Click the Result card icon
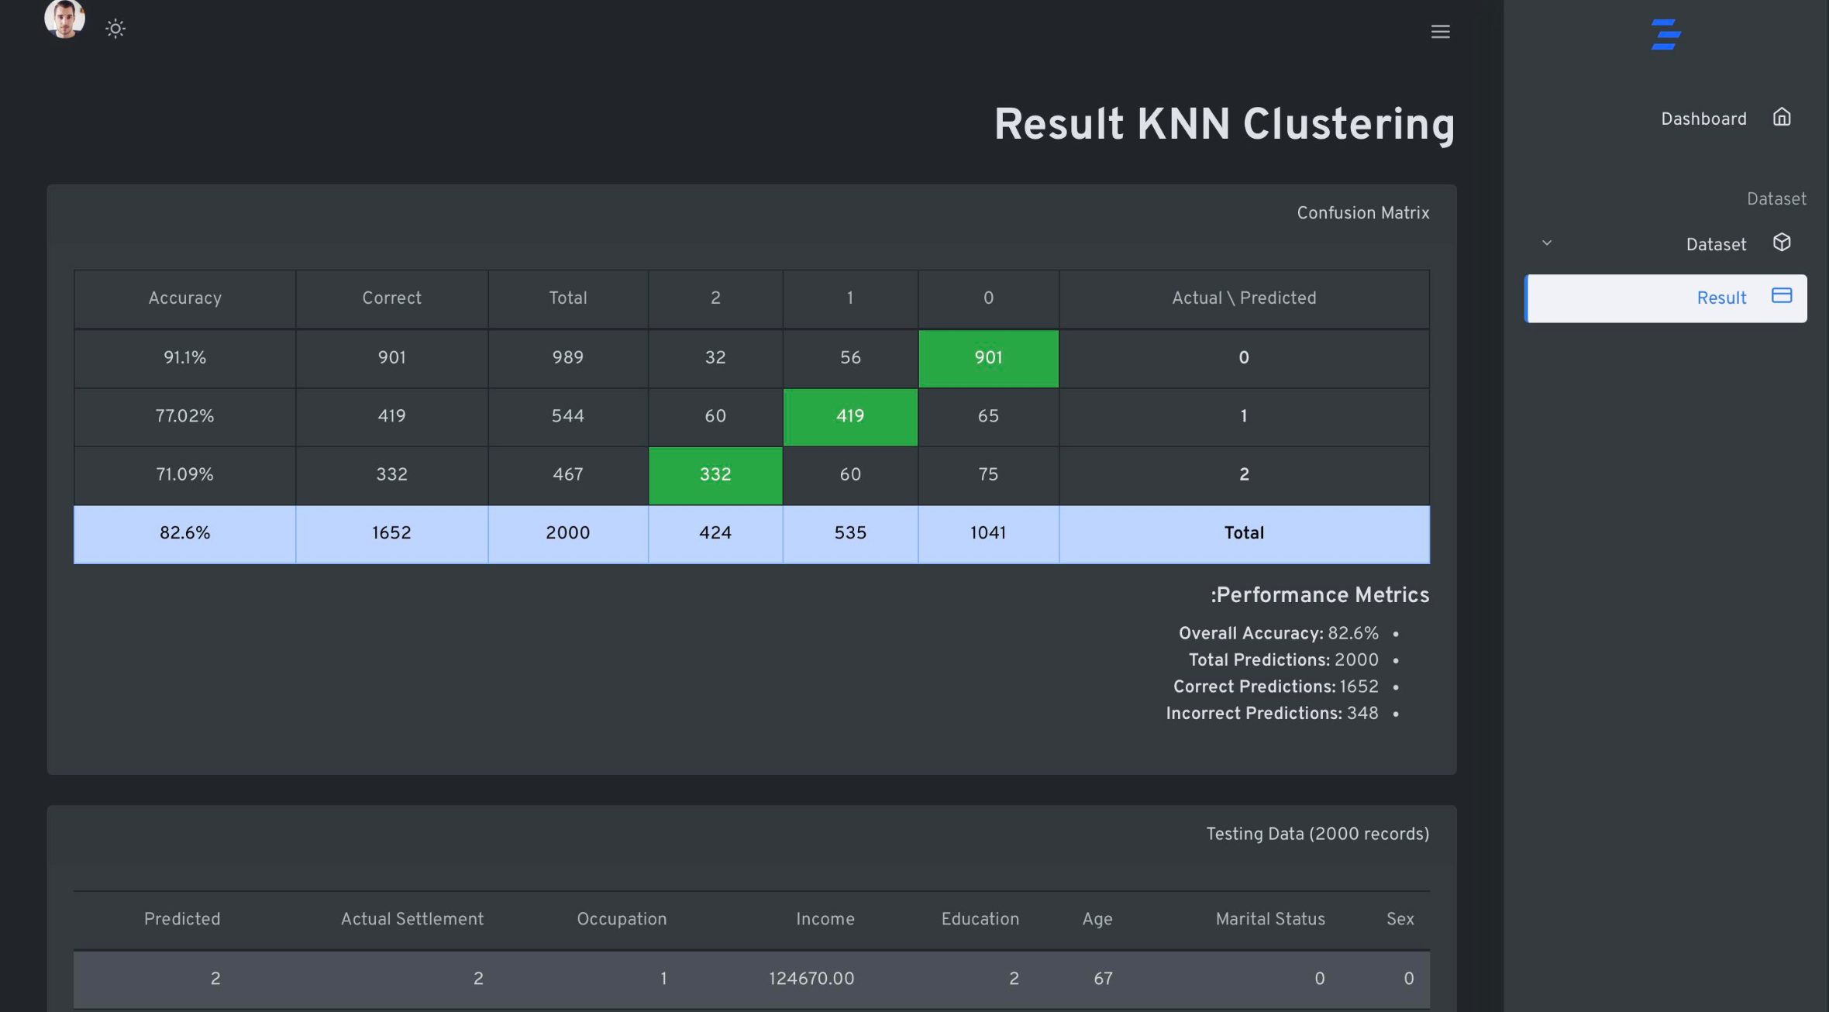 click(1782, 296)
